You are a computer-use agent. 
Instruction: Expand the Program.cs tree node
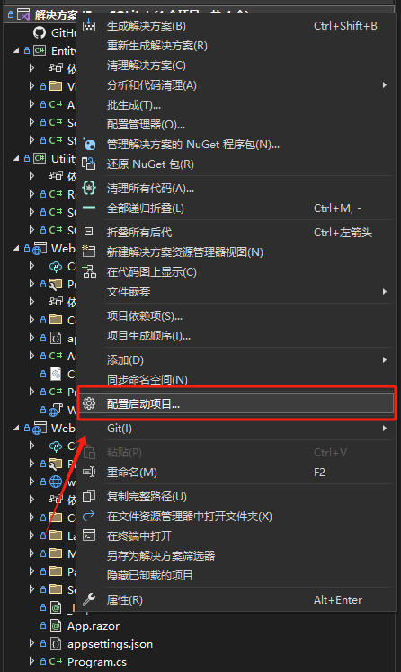(31, 661)
